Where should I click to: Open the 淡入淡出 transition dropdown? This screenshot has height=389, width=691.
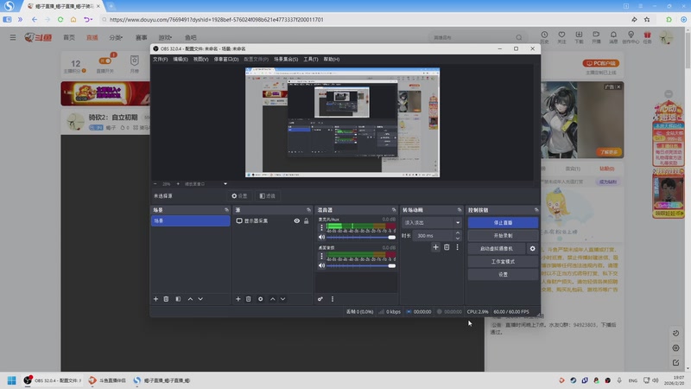[432, 222]
